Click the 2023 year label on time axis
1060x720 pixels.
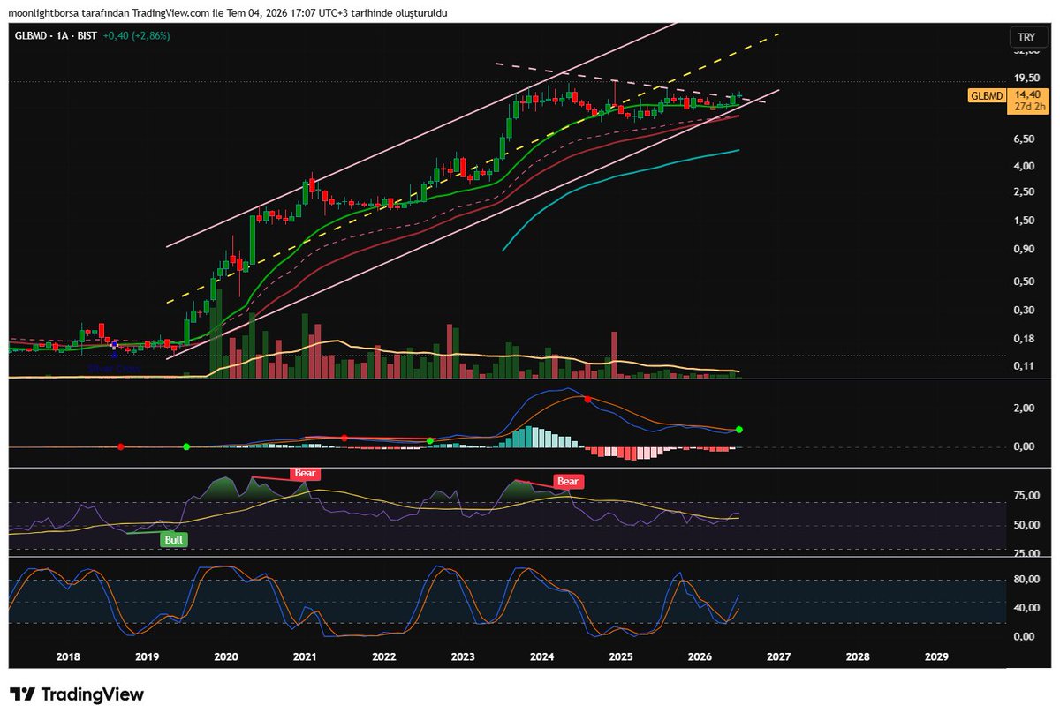pyautogui.click(x=463, y=656)
